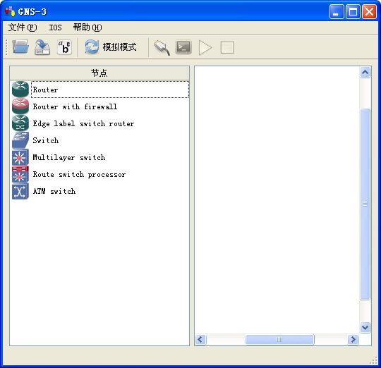The height and width of the screenshot is (368, 381).
Task: Click the save project toolbar icon
Action: (42, 47)
